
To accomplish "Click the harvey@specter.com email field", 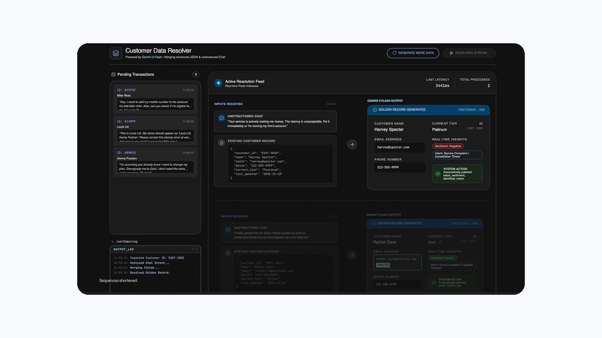I will [x=399, y=147].
